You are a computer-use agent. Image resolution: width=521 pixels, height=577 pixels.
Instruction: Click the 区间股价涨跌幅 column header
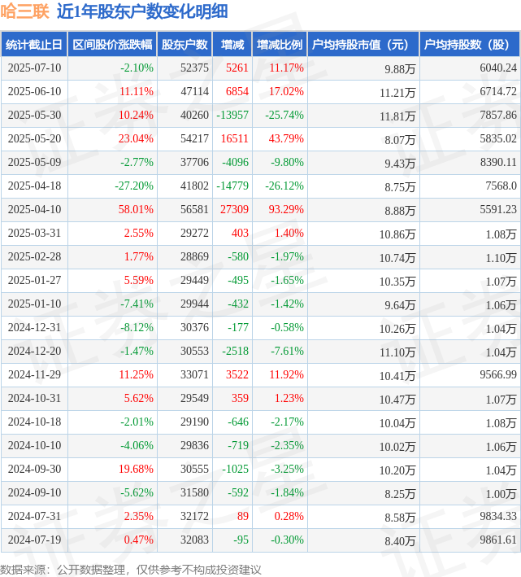click(112, 45)
